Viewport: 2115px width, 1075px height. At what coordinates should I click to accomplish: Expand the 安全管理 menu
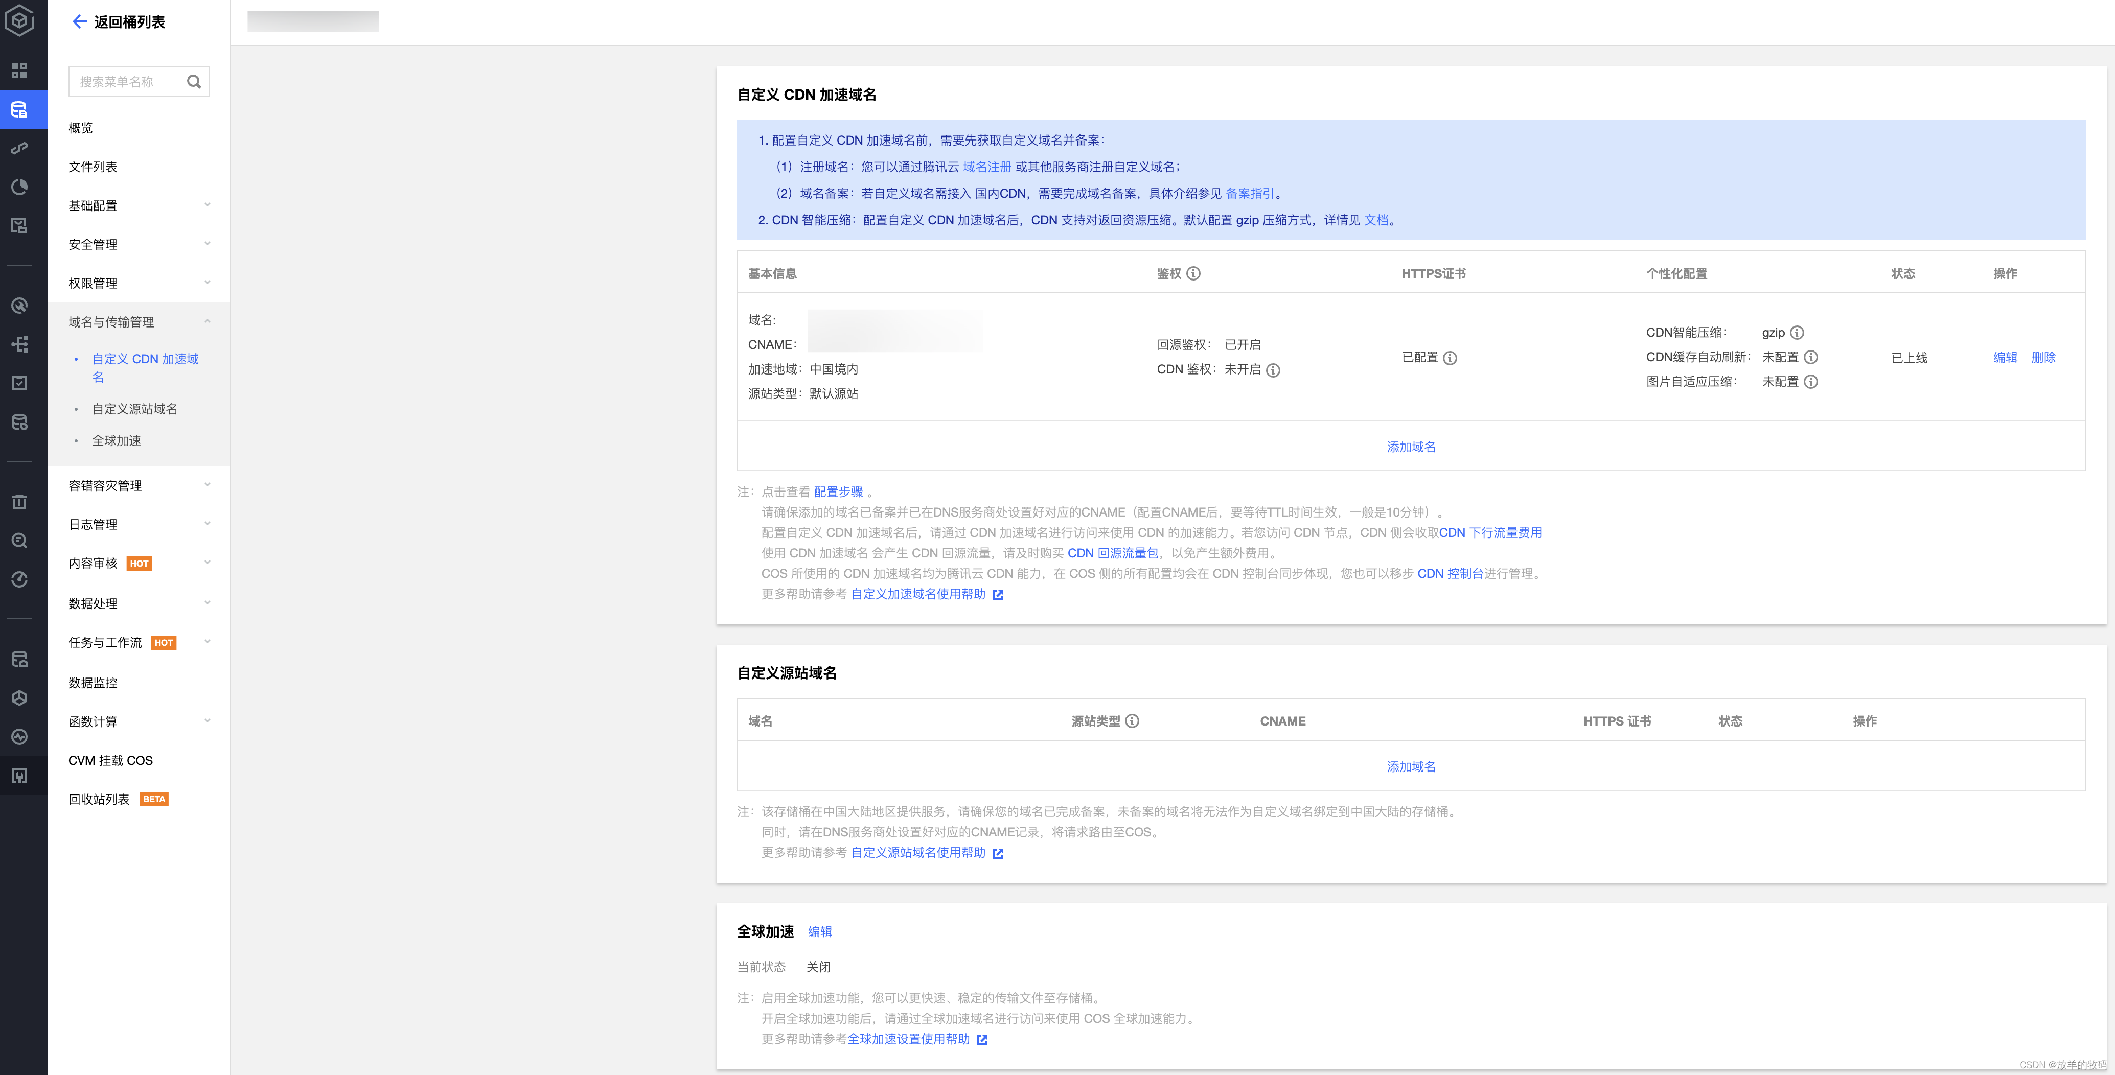(139, 244)
